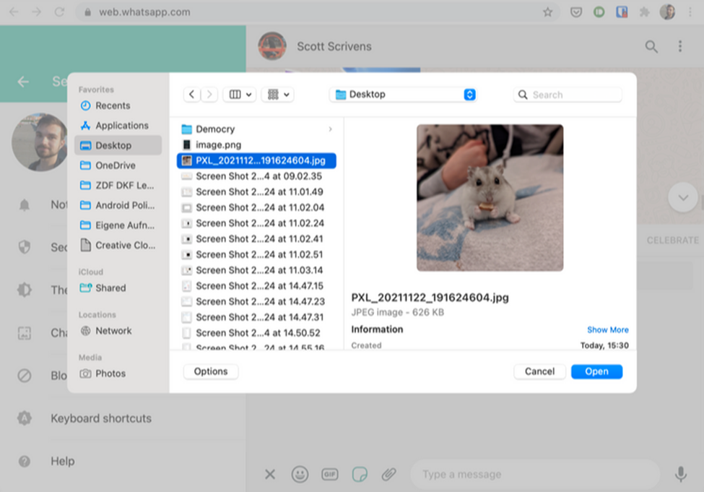
Task: Select Network under Locations
Action: 118,331
